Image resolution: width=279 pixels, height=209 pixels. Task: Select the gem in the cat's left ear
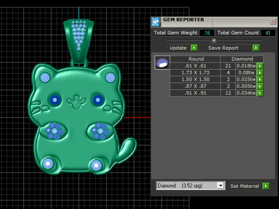45,78
